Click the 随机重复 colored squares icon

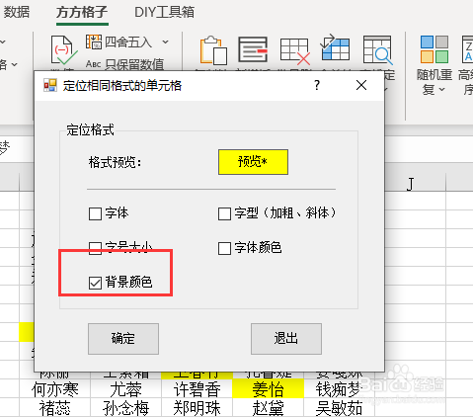pyautogui.click(x=434, y=49)
